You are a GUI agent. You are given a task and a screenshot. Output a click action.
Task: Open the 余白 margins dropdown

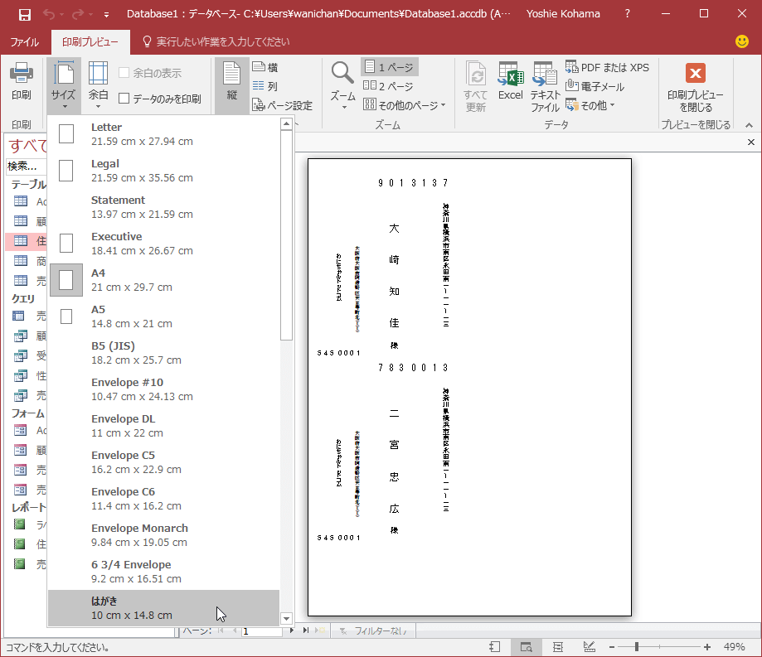(98, 85)
